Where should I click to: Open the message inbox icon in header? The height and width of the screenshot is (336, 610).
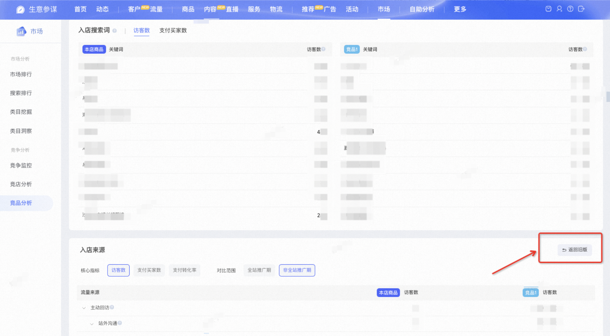tap(548, 9)
